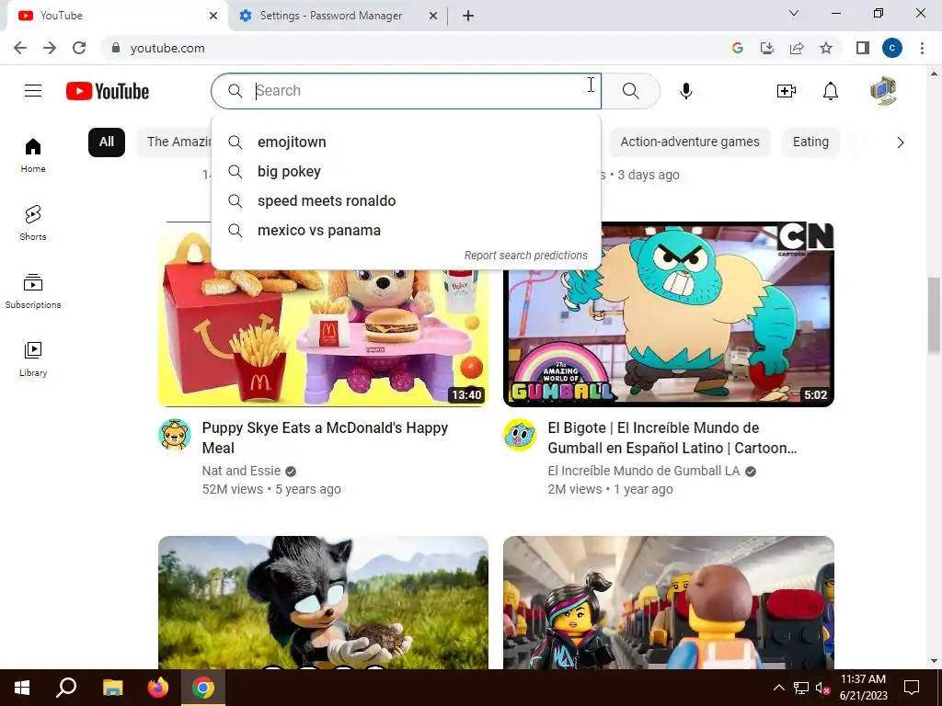
Task: Launch Firefox from the taskbar
Action: click(x=158, y=688)
